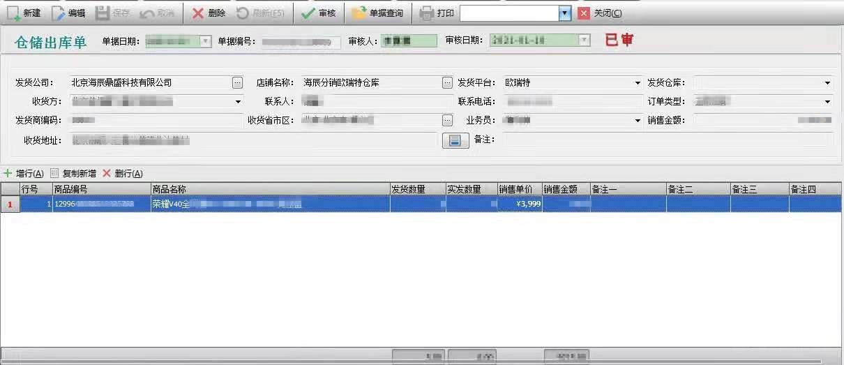Click the 联系人 contact field
The width and height of the screenshot is (844, 365).
pos(377,102)
